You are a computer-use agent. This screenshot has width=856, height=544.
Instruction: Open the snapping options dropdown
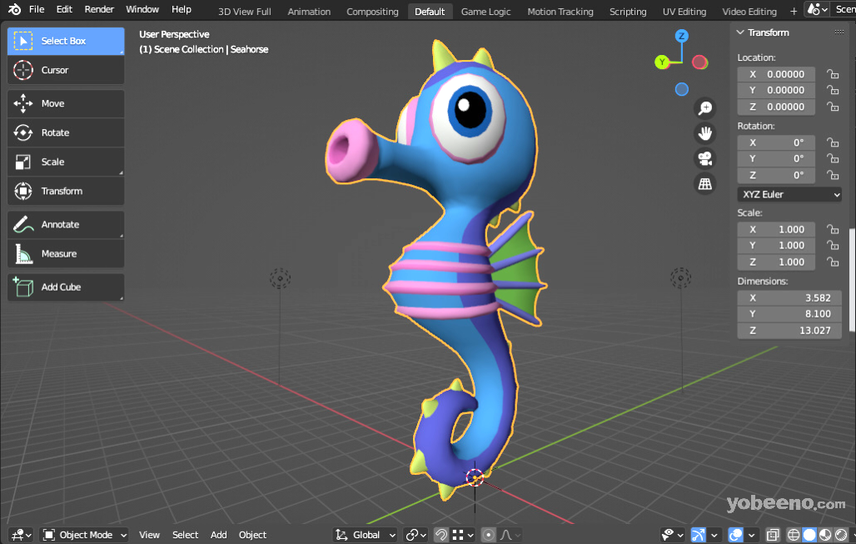point(464,535)
